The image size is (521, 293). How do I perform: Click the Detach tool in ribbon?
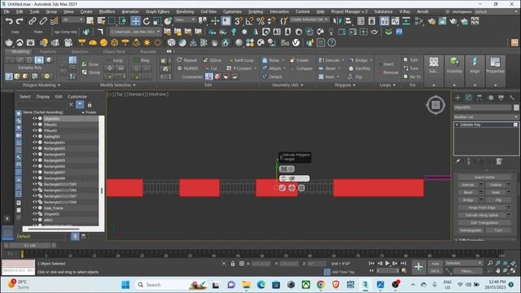pos(272,77)
